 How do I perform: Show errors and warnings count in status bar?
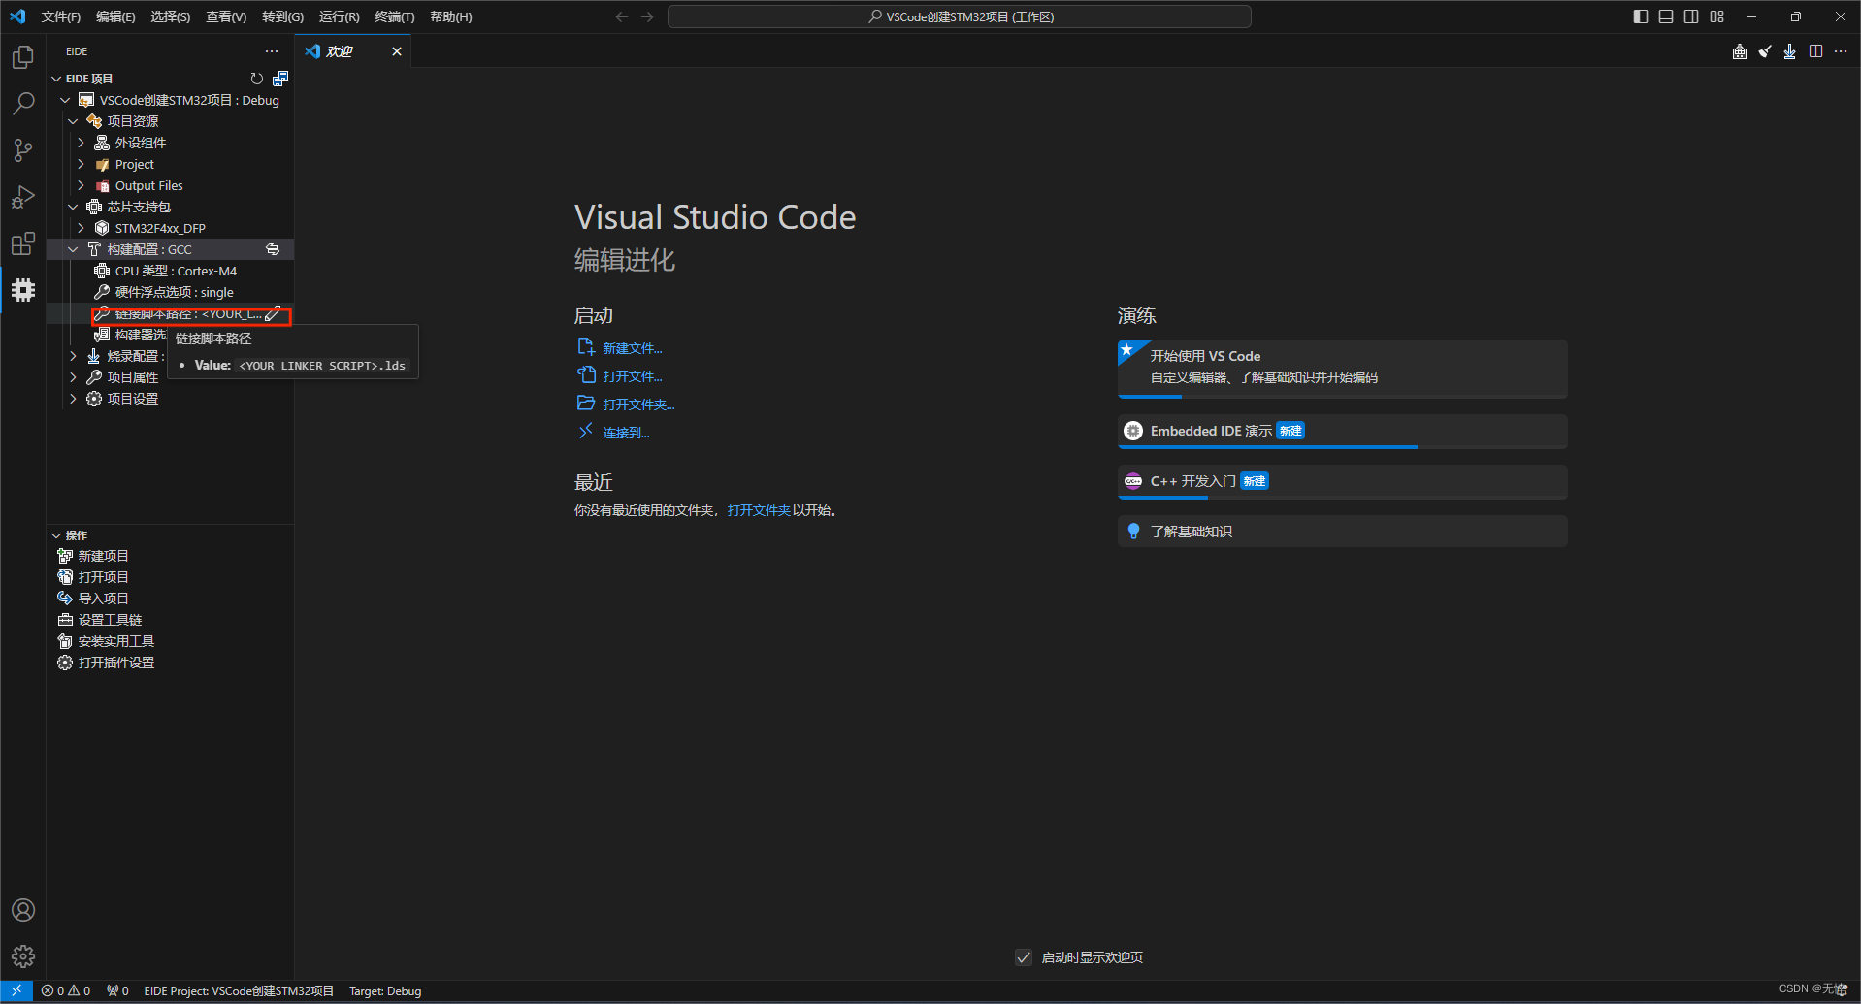66,990
